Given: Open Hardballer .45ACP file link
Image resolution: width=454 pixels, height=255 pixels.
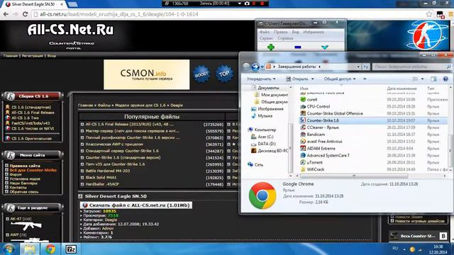Looking at the screenshot, I should pyautogui.click(x=102, y=184).
